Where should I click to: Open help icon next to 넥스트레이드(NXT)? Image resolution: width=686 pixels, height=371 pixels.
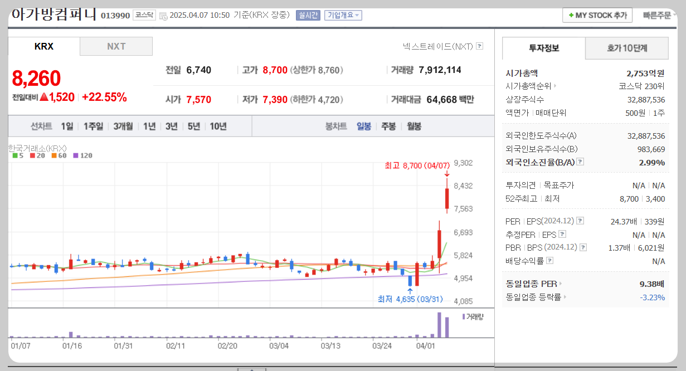pyautogui.click(x=479, y=46)
